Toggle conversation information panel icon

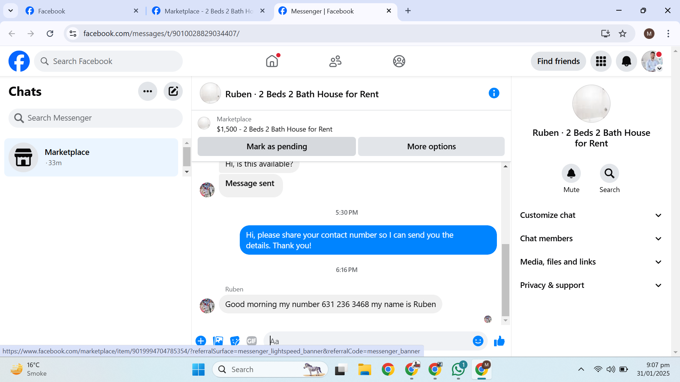pyautogui.click(x=494, y=93)
